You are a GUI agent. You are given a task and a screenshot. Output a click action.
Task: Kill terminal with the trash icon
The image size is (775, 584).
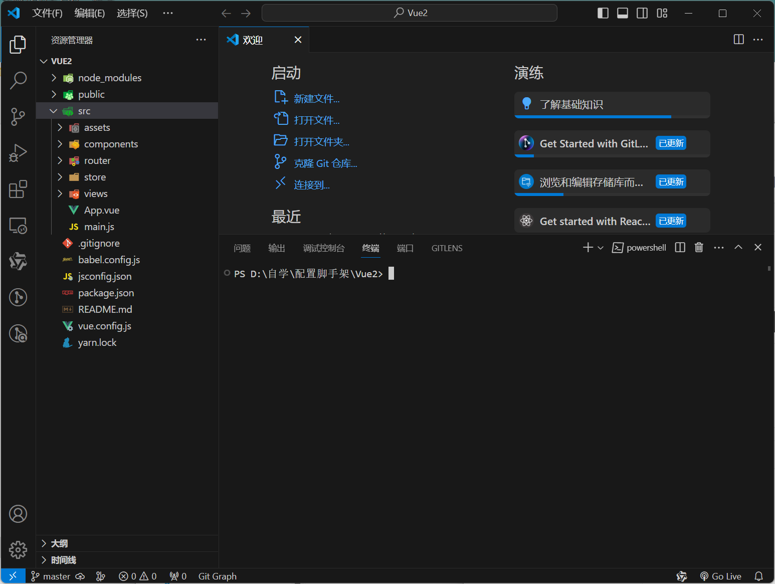699,247
